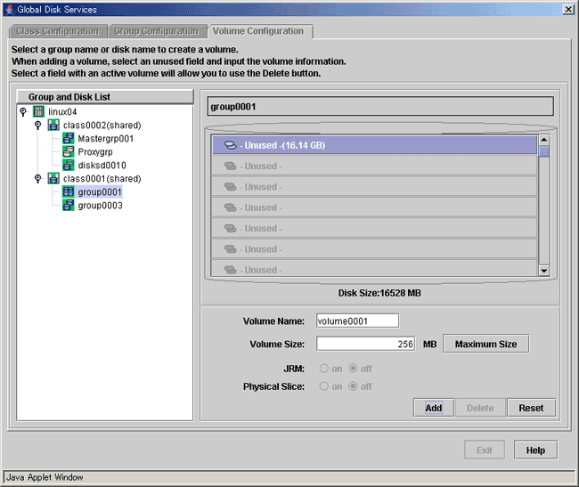Select the class0002 class icon
Viewport: 579px width, 487px height.
click(x=54, y=126)
